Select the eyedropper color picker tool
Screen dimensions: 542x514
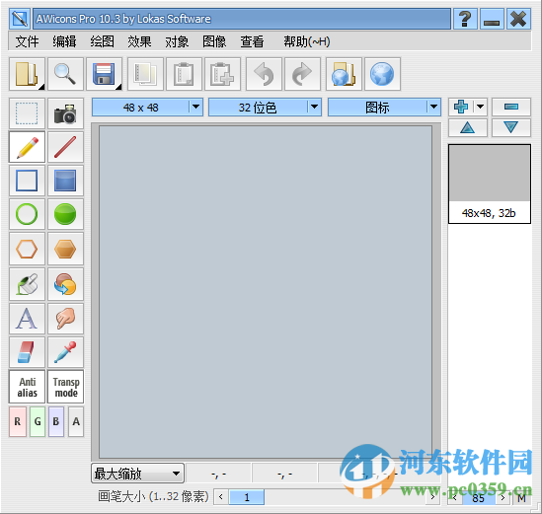(x=65, y=352)
